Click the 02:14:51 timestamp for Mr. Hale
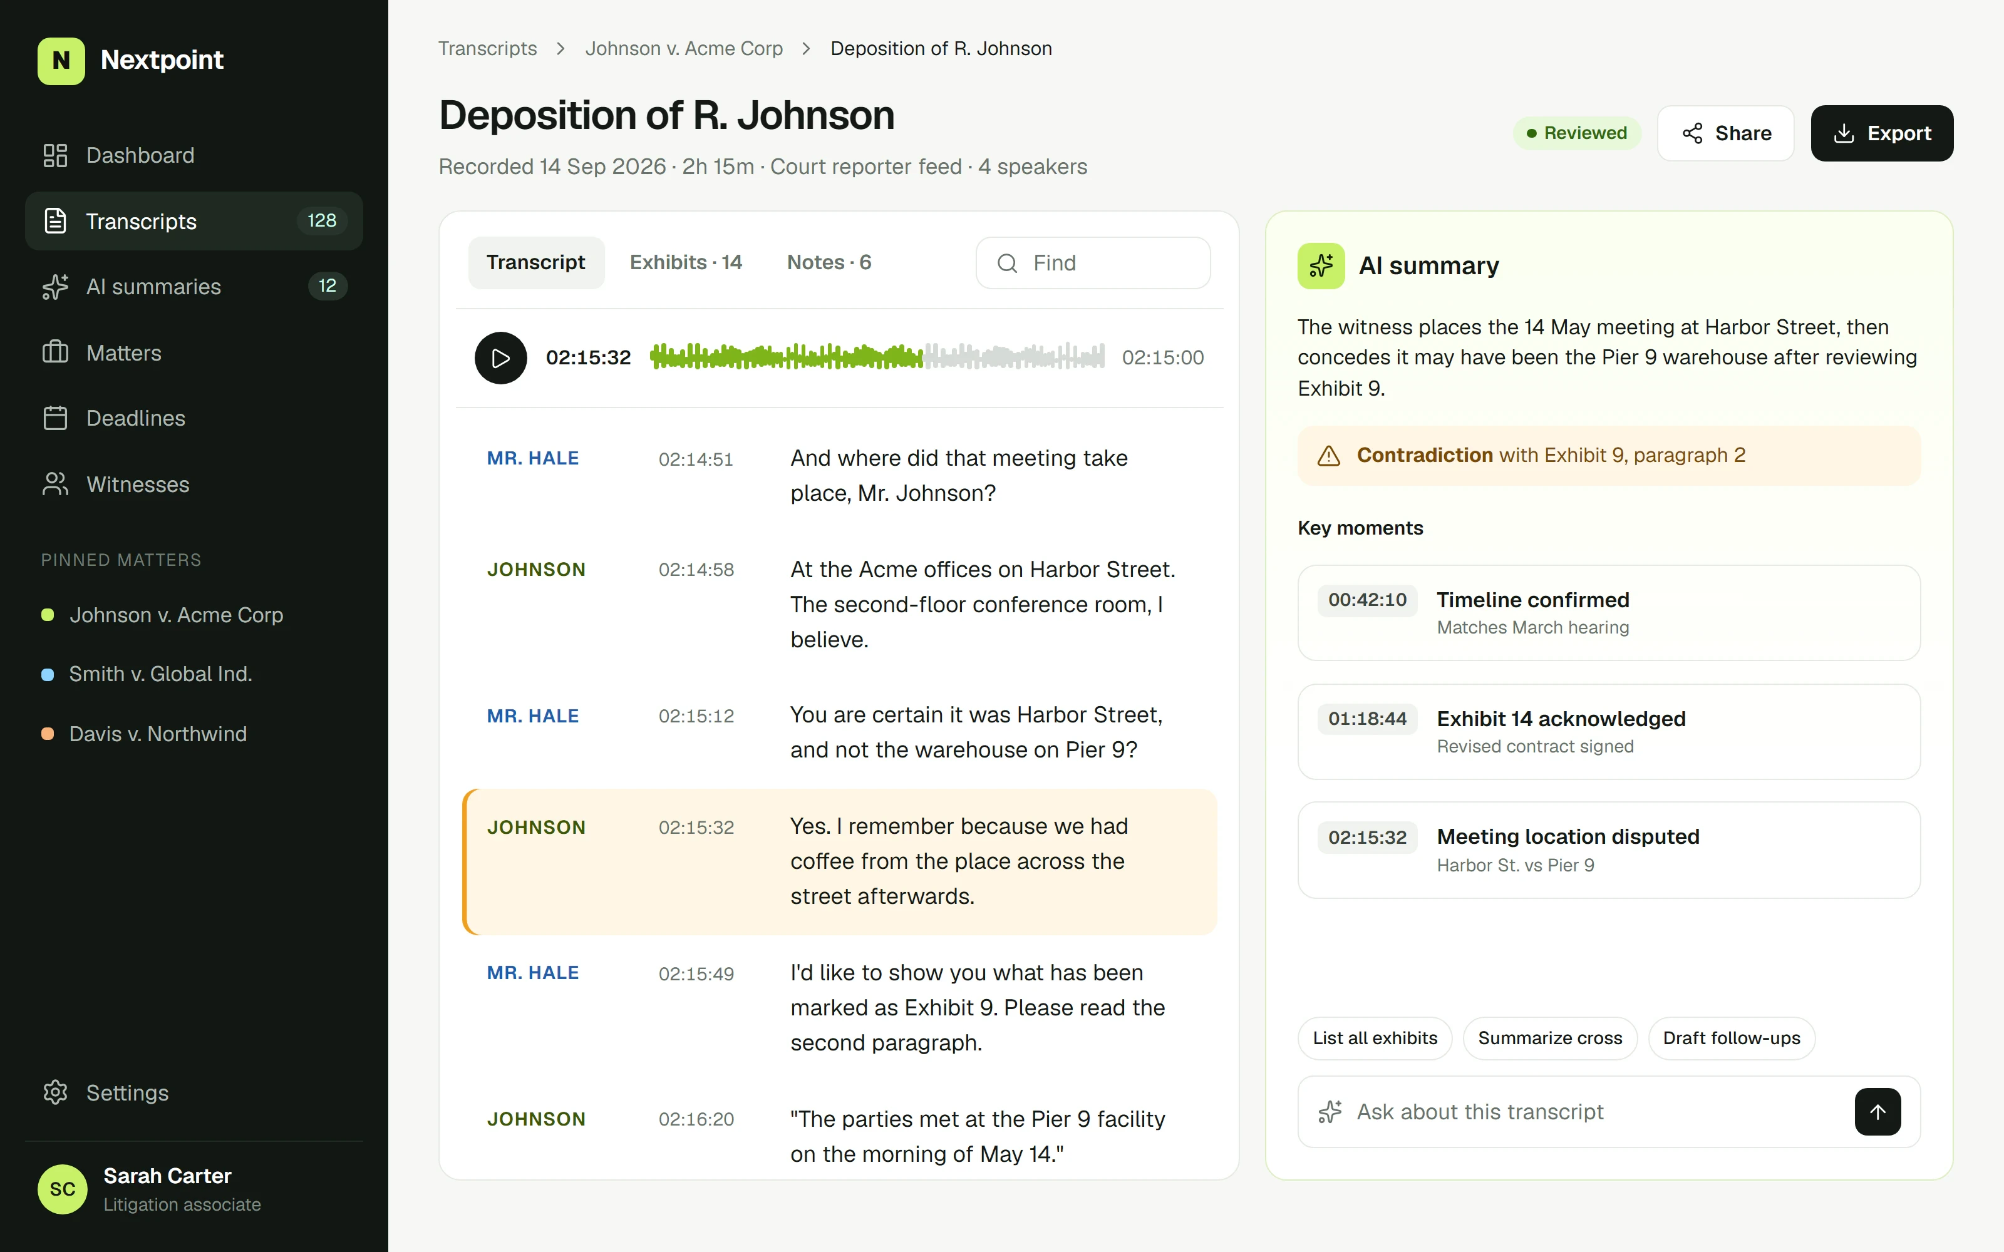The height and width of the screenshot is (1252, 2004). (x=696, y=459)
